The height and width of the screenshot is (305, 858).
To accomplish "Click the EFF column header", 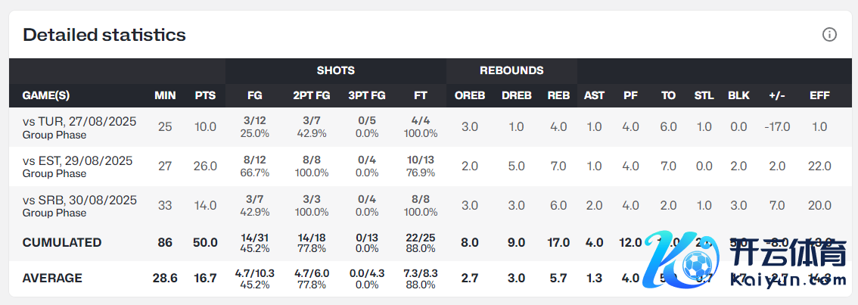I will click(819, 95).
